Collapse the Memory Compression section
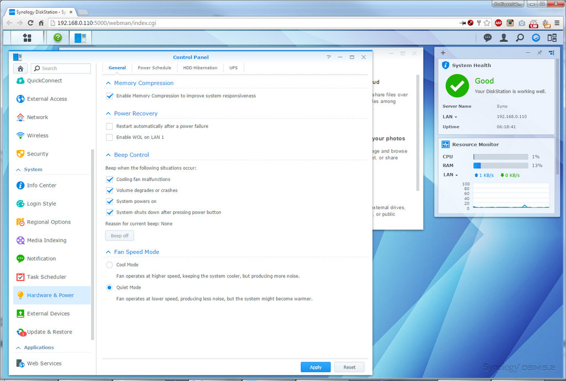566x381 pixels. (x=108, y=83)
